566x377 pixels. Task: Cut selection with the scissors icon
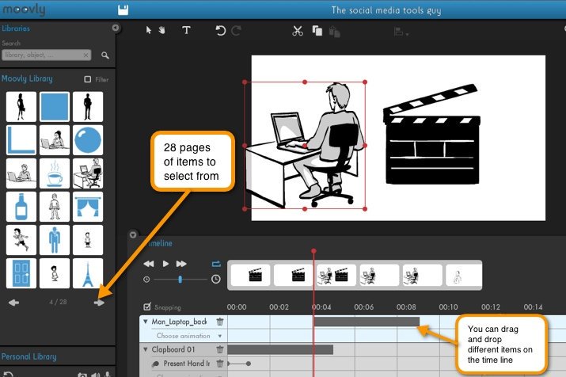[x=298, y=31]
